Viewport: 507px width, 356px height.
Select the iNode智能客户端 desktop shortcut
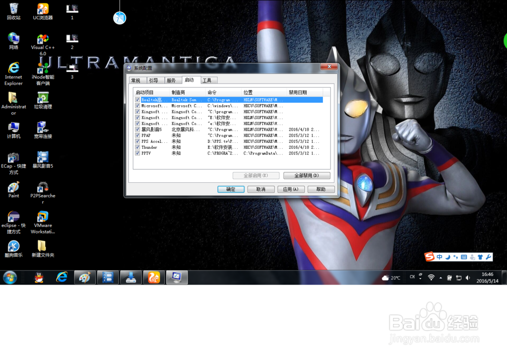coord(43,73)
